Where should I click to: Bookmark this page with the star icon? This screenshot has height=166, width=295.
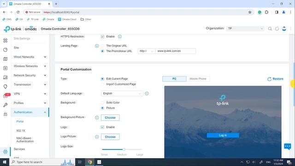[x=250, y=12]
